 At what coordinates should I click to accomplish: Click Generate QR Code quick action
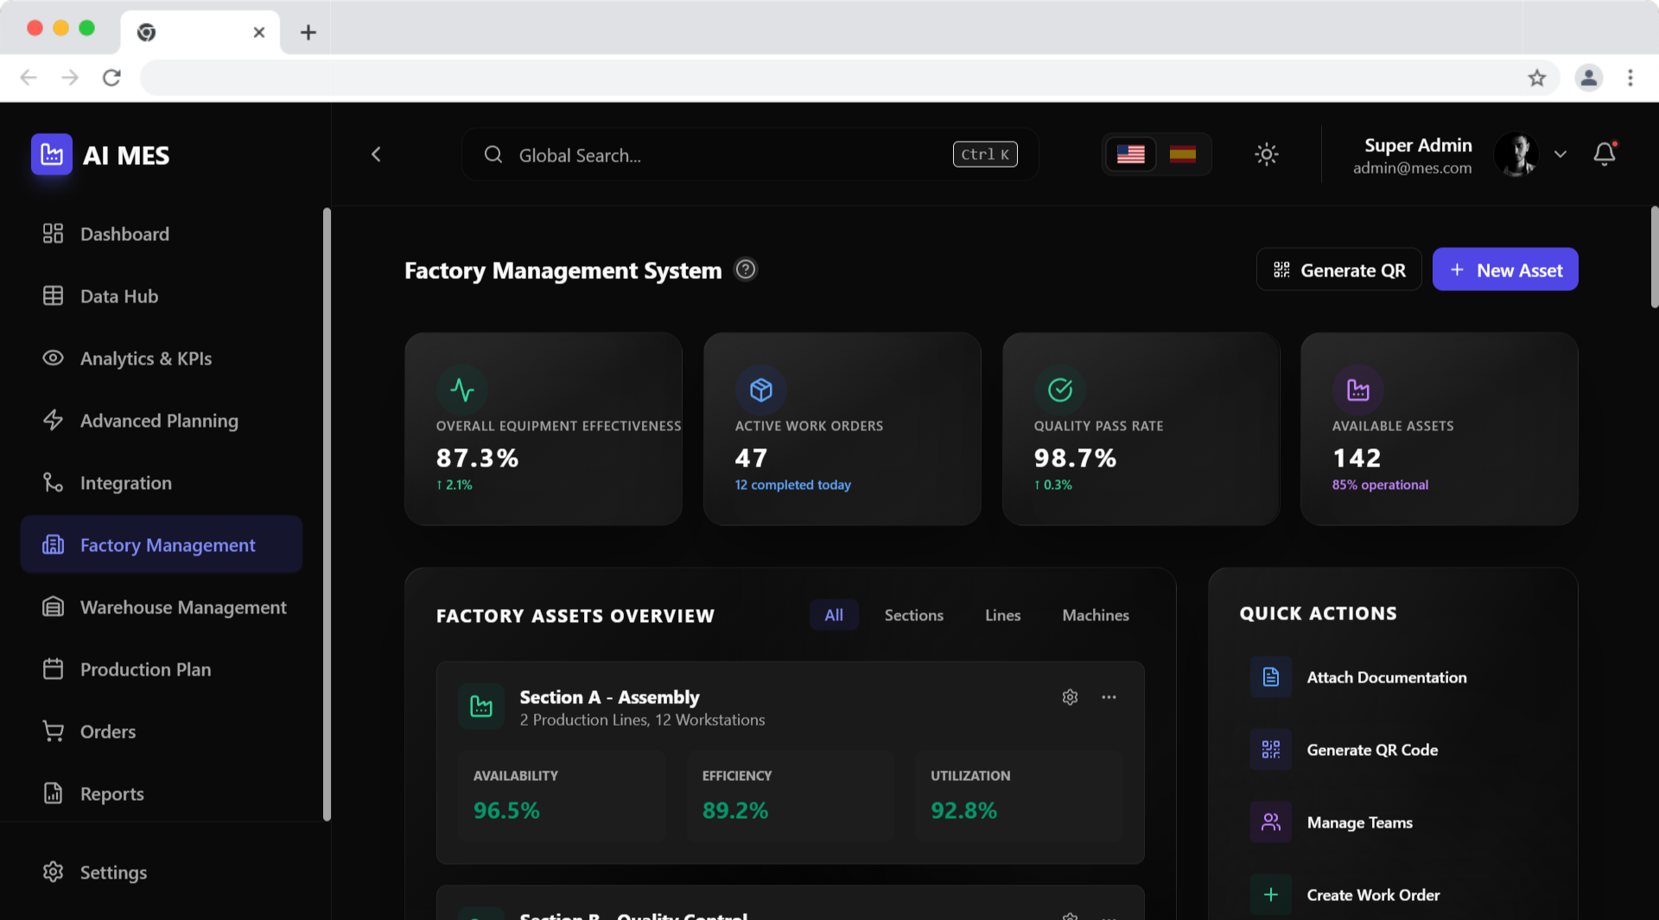coord(1393,750)
